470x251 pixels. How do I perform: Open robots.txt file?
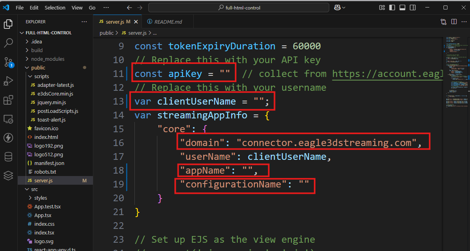point(55,172)
